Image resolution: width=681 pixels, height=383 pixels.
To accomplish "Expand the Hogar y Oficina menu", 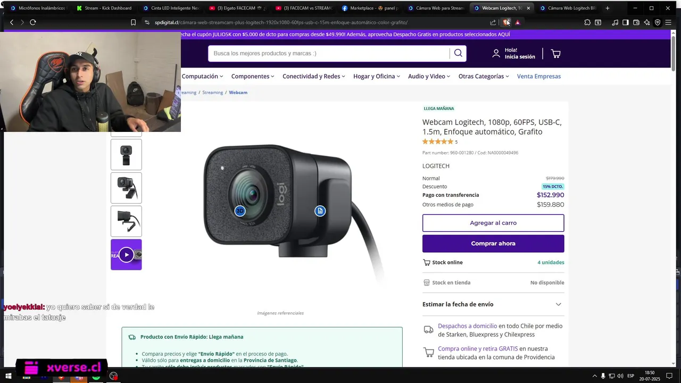I will [377, 76].
